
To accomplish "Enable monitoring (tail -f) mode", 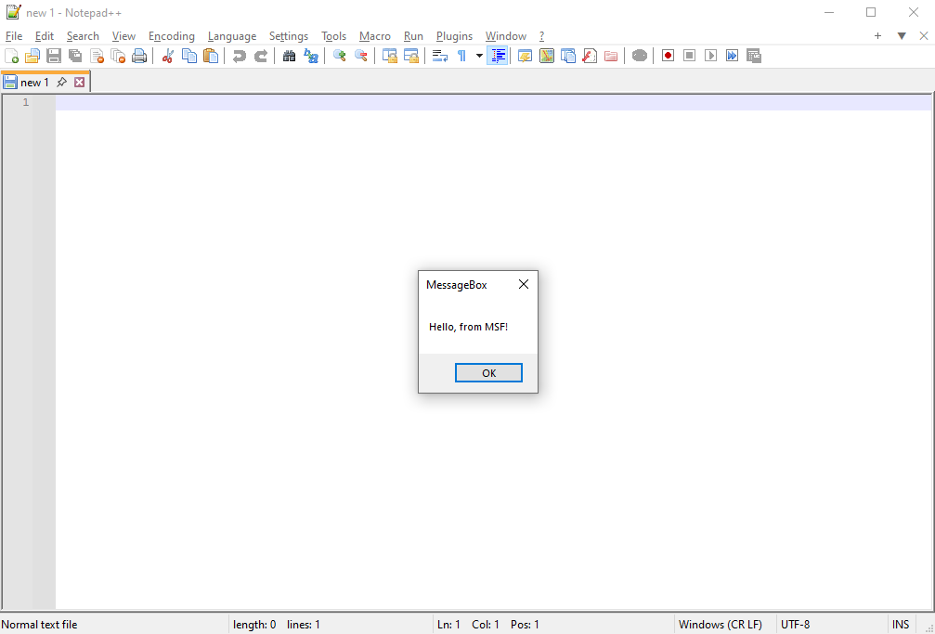I will point(639,56).
